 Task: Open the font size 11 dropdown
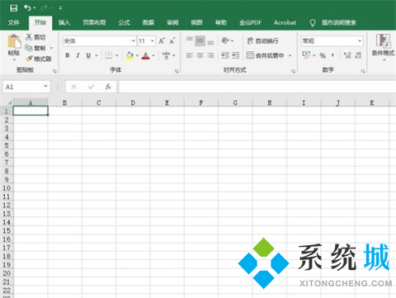(x=152, y=41)
